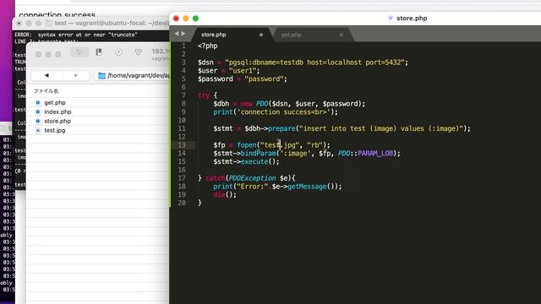Click the folder icon in path bar
Image resolution: width=541 pixels, height=304 pixels.
[x=101, y=76]
